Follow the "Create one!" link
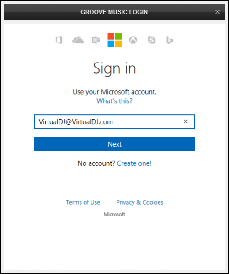Image resolution: width=229 pixels, height=274 pixels. click(134, 163)
